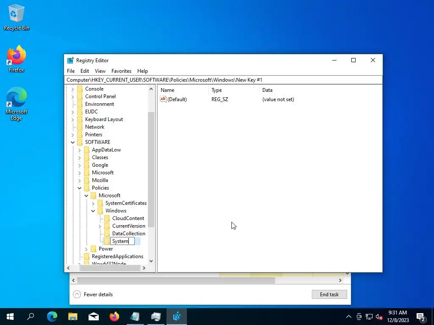
Task: Switch to Registry Editor taskbar button
Action: coord(177,317)
